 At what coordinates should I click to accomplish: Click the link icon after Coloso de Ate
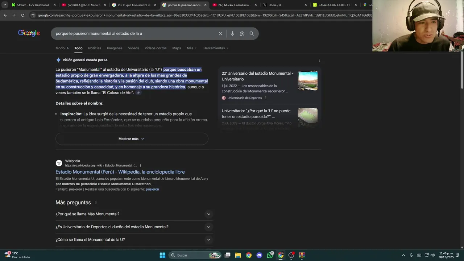(x=138, y=93)
